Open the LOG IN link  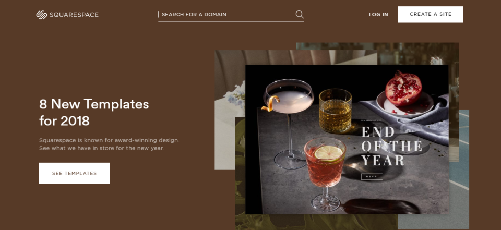(378, 15)
